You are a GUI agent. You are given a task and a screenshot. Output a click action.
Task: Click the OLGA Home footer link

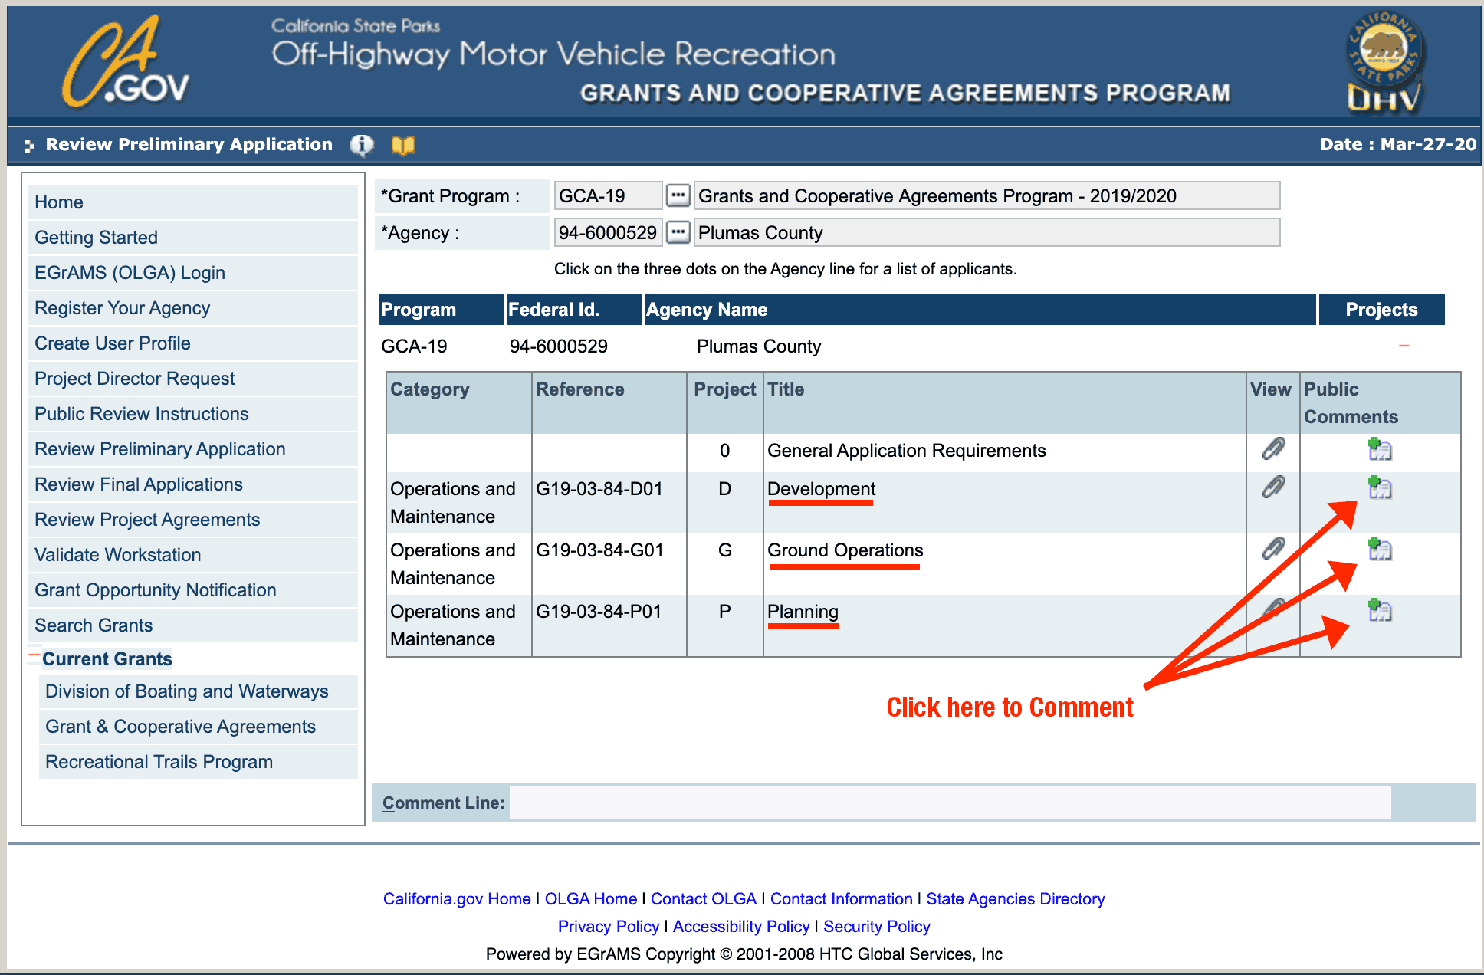pos(591,898)
